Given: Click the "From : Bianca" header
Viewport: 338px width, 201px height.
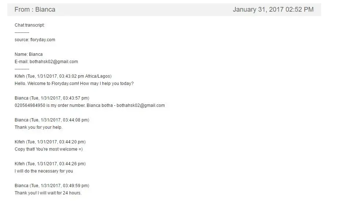Looking at the screenshot, I should pos(35,9).
